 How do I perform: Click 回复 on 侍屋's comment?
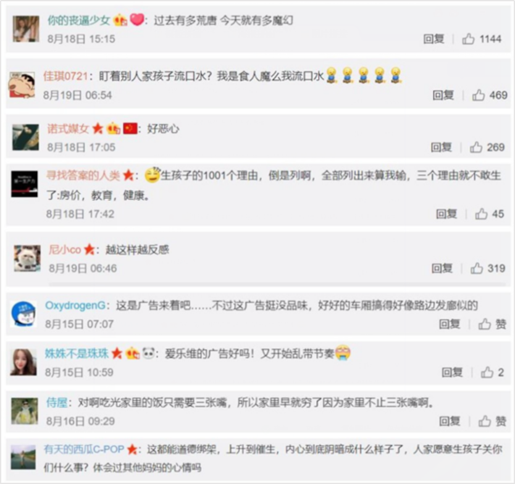[450, 421]
